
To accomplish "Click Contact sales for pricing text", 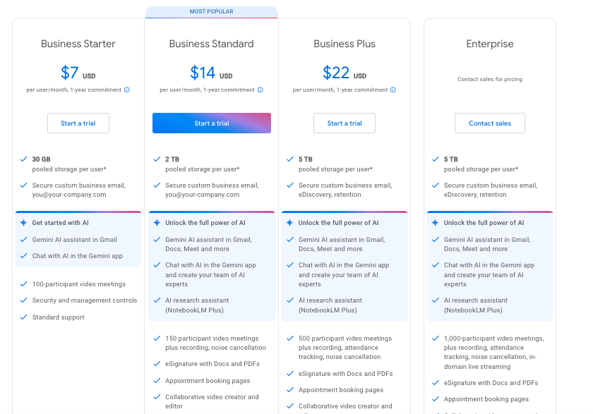I will click(489, 80).
